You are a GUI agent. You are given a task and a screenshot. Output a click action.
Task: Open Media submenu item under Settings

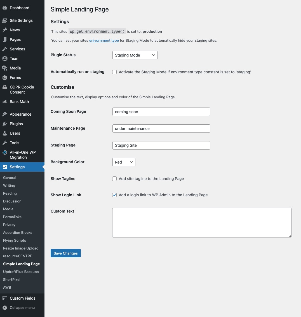pyautogui.click(x=8, y=209)
